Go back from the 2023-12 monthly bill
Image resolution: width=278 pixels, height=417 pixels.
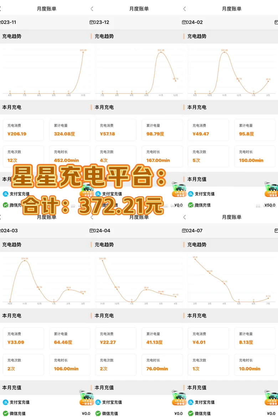(92, 9)
